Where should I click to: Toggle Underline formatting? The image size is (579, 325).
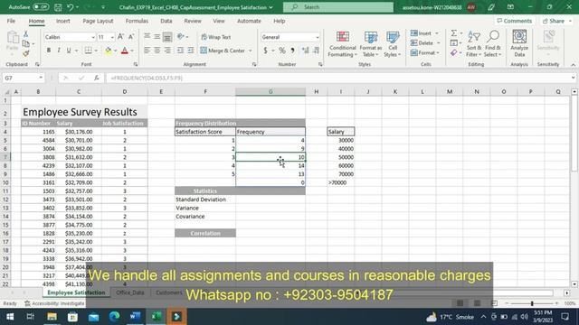click(69, 51)
